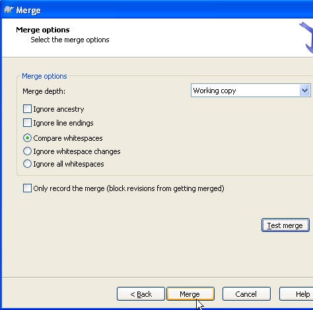This screenshot has height=310, width=313.
Task: Open the Merge depth dropdown arrow
Action: pos(305,91)
